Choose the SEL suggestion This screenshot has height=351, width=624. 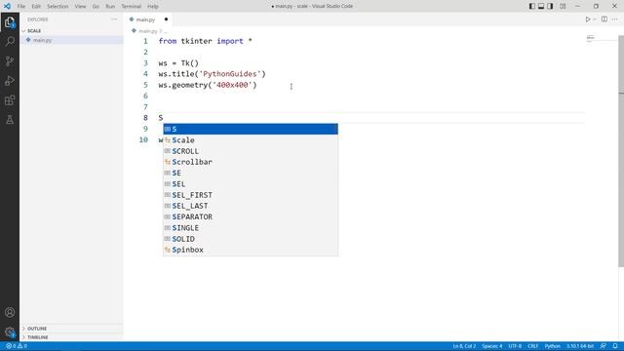[251, 184]
